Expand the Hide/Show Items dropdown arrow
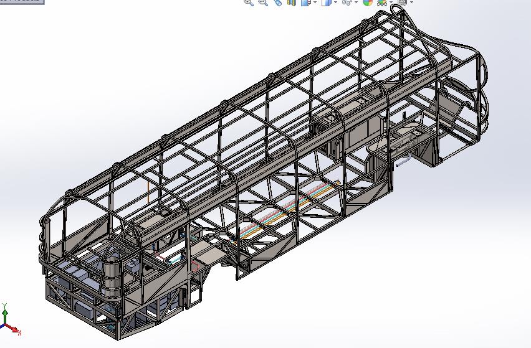Viewport: 531px width, 348px height. point(356,2)
